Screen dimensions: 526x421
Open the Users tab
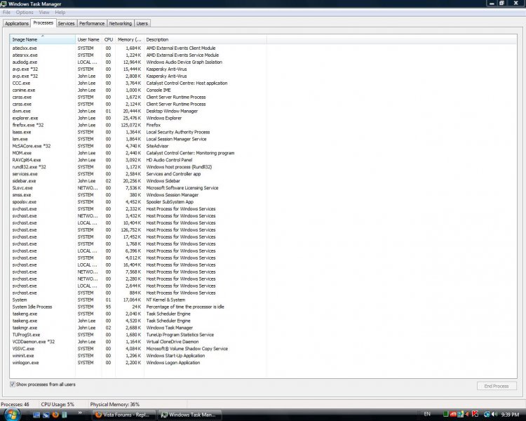142,23
